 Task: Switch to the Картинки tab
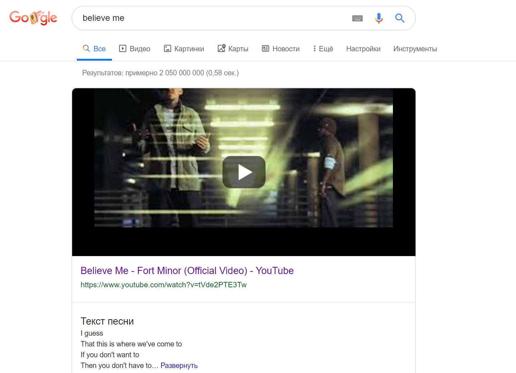(x=184, y=49)
